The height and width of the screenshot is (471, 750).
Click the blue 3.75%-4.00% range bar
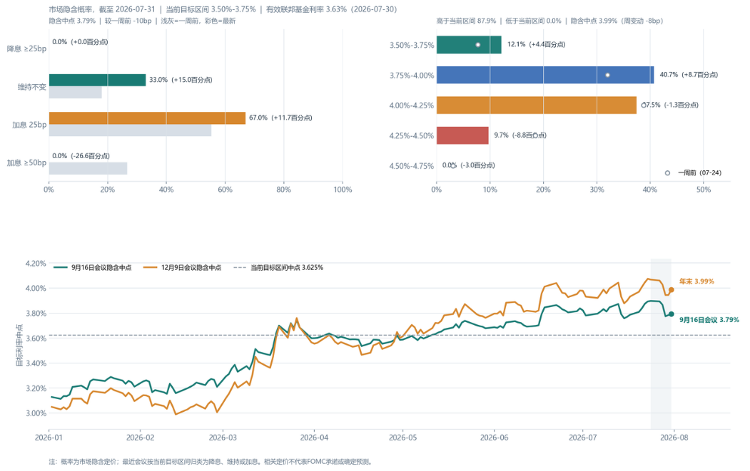point(545,75)
